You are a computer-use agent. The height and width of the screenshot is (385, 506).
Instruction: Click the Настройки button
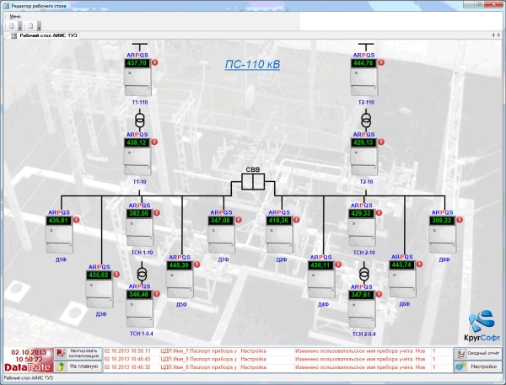point(479,366)
